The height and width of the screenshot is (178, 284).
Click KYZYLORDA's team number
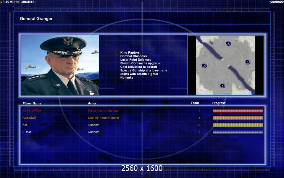tap(199, 111)
